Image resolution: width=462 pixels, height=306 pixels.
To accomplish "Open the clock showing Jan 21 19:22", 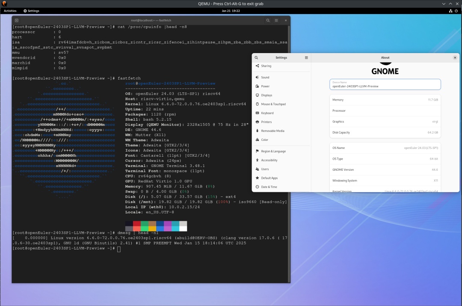I will pyautogui.click(x=231, y=11).
